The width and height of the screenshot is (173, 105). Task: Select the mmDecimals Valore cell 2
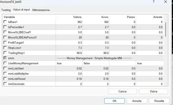(x=69, y=84)
